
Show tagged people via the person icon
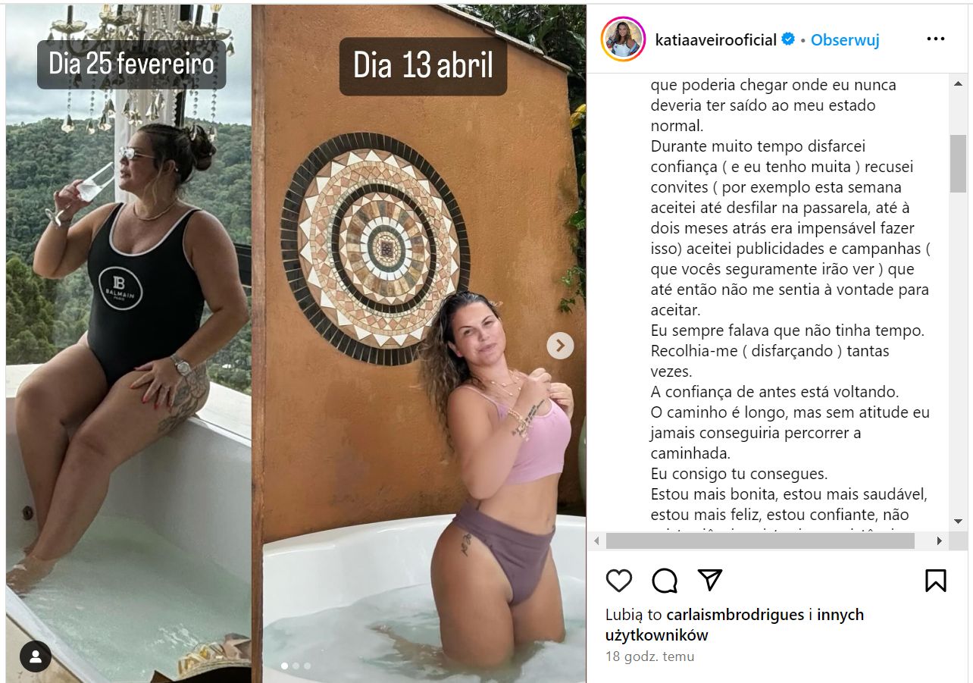[x=36, y=656]
